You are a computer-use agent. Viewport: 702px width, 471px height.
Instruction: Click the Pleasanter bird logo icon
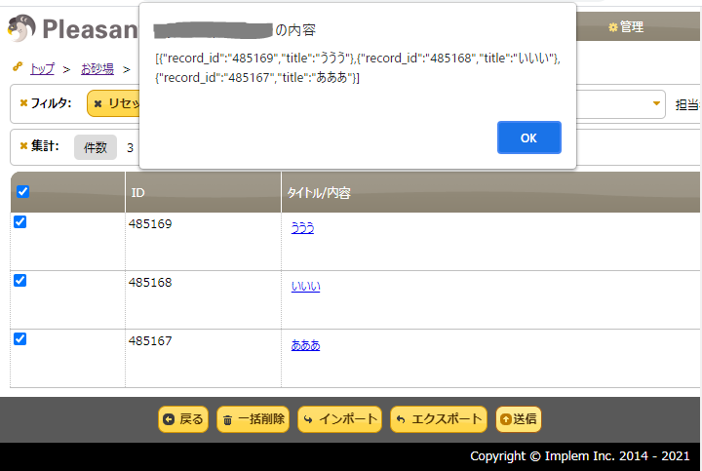21,28
